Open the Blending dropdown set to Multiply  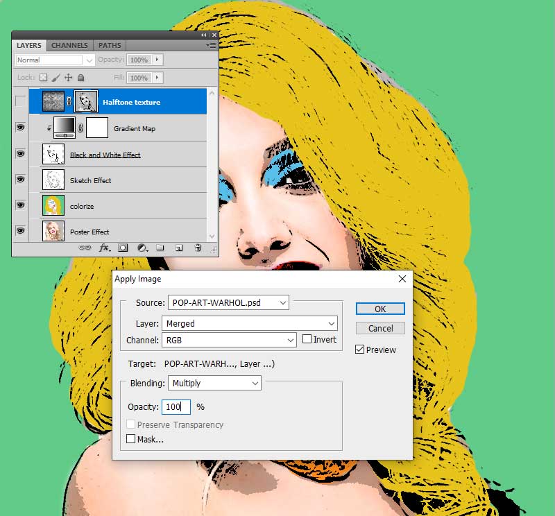tap(214, 383)
